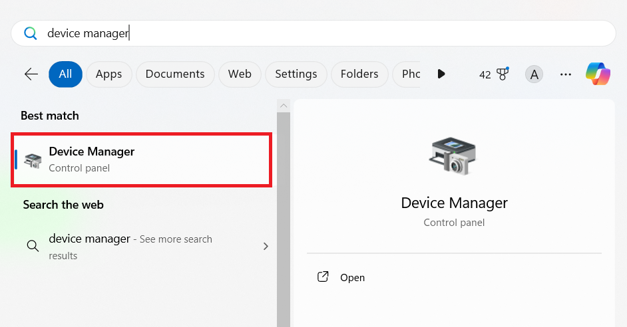Go back with the left arrow
627x327 pixels.
tap(31, 74)
